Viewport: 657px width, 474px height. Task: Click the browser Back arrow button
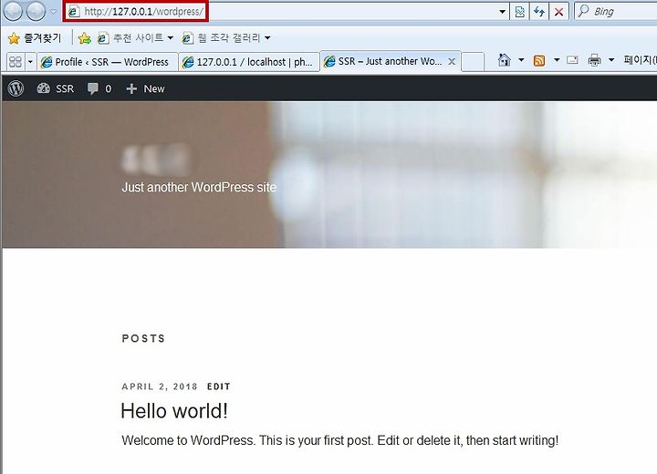point(13,11)
